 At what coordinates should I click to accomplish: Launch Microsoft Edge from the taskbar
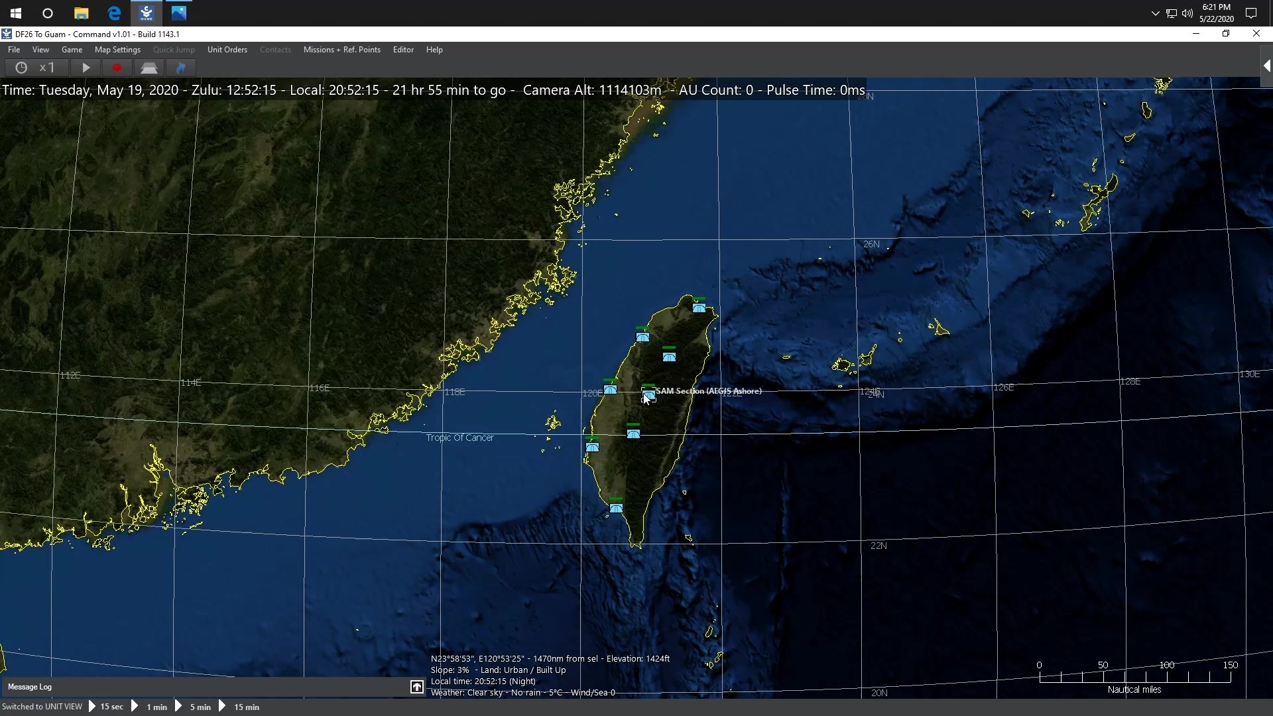click(x=114, y=13)
